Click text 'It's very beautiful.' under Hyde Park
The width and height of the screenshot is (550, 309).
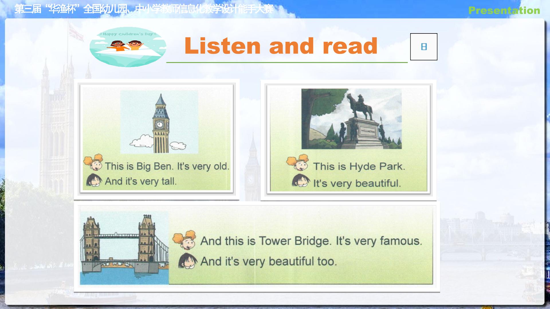tap(357, 183)
